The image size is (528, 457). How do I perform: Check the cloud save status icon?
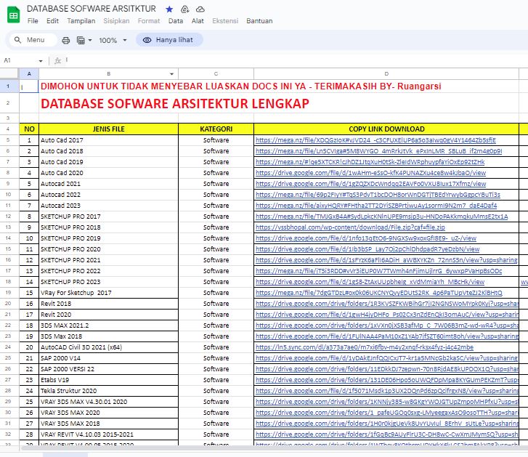200,9
